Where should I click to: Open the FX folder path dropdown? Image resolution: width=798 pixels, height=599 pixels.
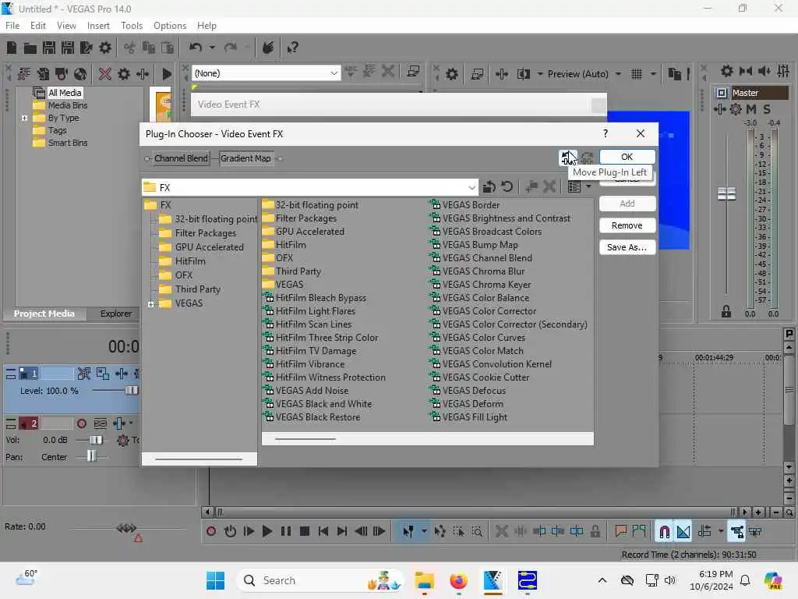click(x=471, y=187)
